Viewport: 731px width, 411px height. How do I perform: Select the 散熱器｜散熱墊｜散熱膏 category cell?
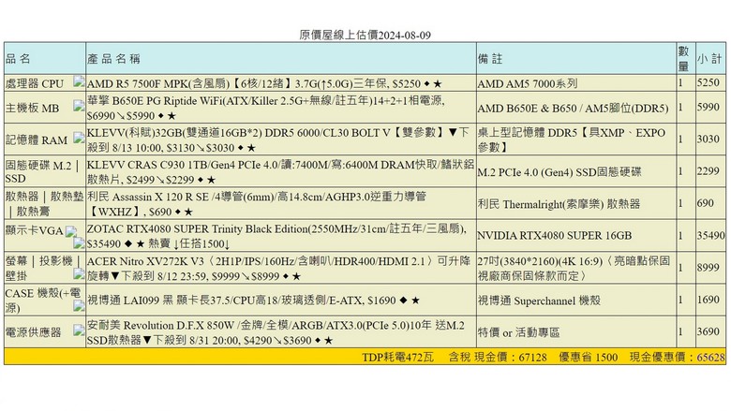click(45, 203)
